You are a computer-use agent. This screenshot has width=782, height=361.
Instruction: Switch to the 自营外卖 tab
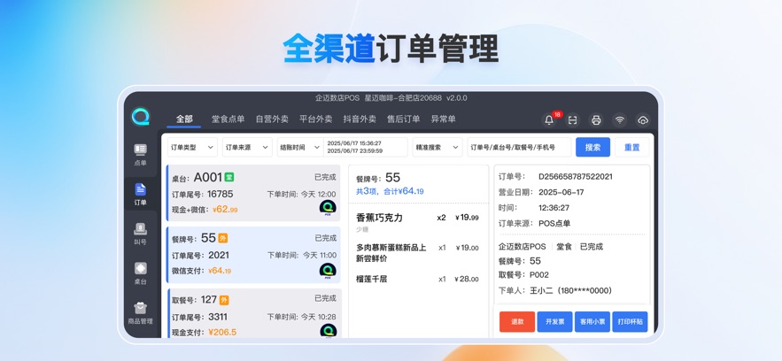click(x=272, y=119)
